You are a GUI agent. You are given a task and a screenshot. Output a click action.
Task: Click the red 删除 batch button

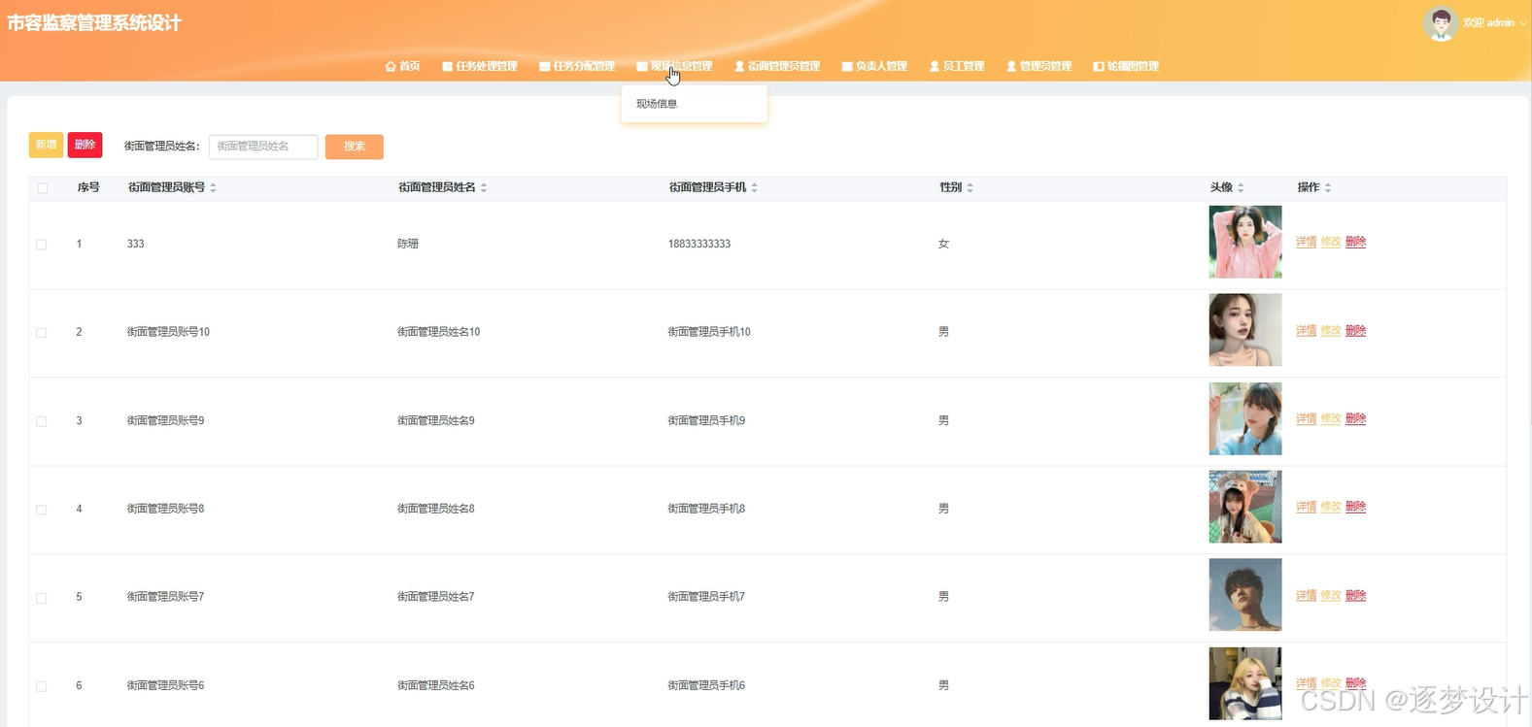pos(85,145)
